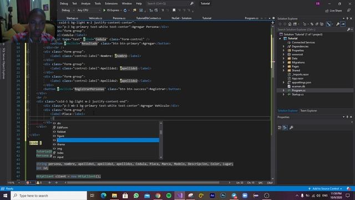The height and width of the screenshot is (200, 355).
Task: Open the Test menu
Action: (x=74, y=3)
